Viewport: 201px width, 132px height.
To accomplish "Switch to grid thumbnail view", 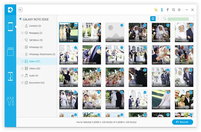I will [x=153, y=19].
